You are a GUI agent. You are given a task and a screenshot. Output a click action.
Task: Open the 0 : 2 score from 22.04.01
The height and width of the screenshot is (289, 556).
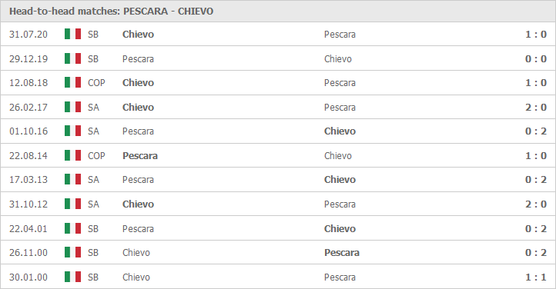click(x=536, y=228)
